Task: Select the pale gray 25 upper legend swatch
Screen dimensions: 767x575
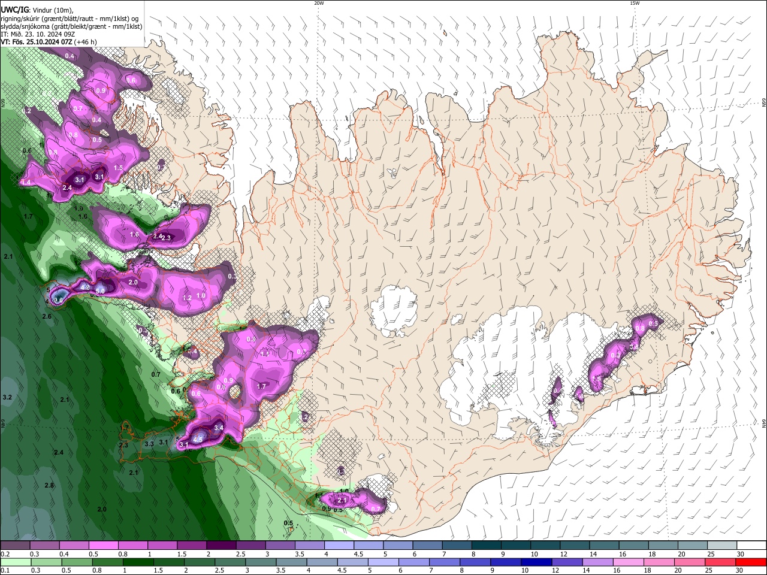Action: [722, 545]
